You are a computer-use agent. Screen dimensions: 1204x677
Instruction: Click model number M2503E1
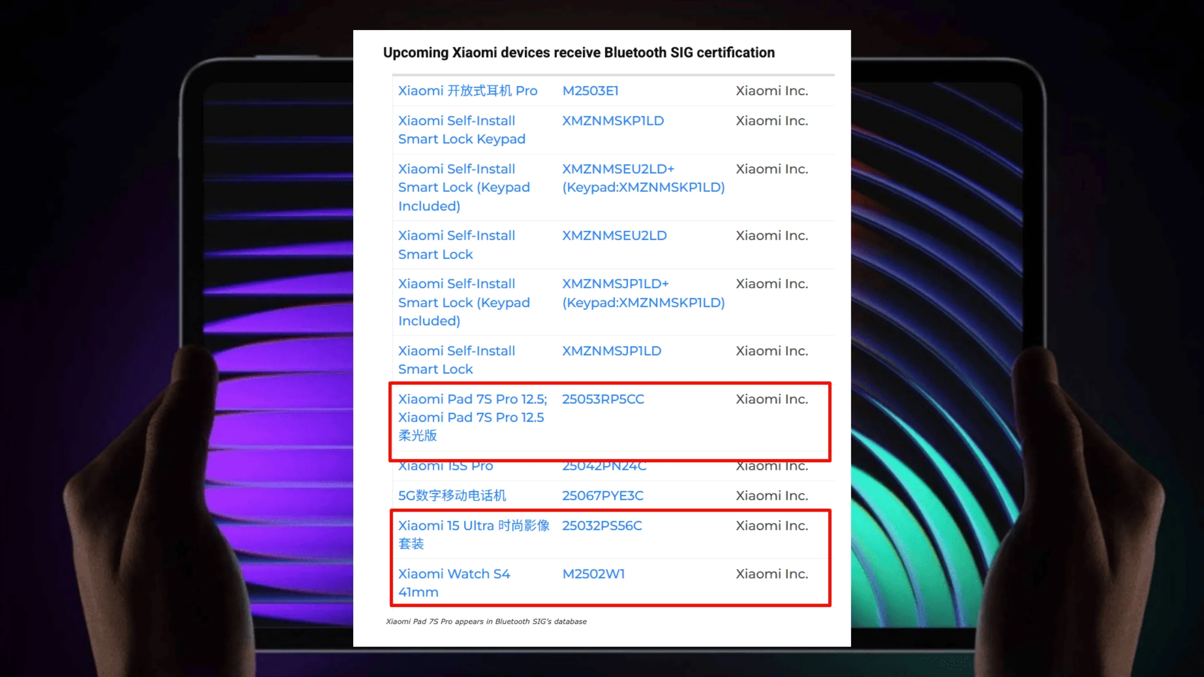[x=590, y=91]
